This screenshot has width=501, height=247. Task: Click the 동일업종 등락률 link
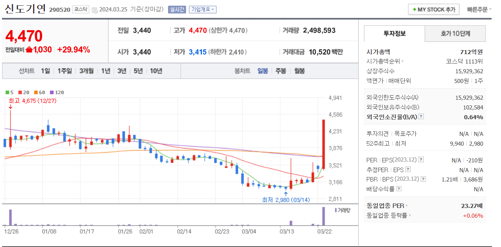387,215
